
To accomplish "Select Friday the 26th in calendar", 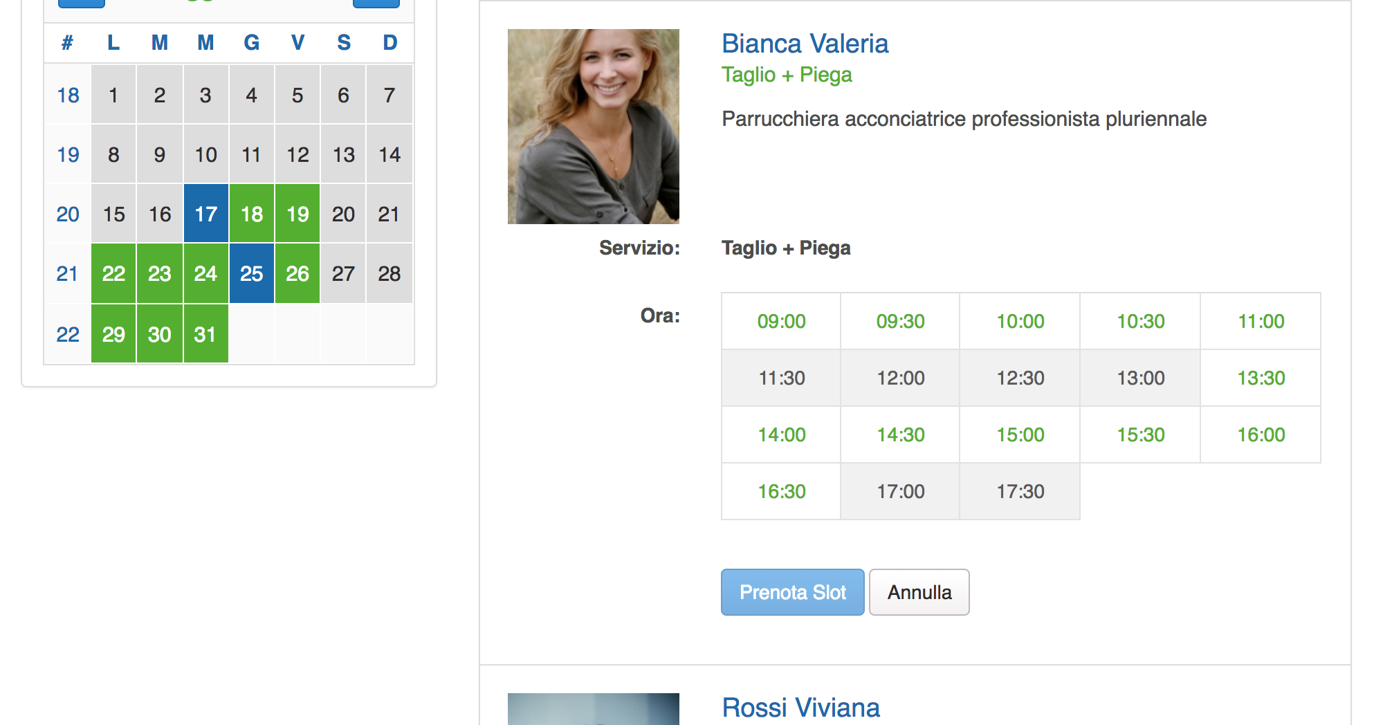I will pyautogui.click(x=297, y=273).
